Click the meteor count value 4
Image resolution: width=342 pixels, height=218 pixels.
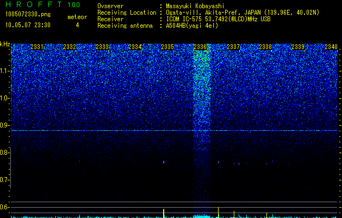tap(77, 25)
